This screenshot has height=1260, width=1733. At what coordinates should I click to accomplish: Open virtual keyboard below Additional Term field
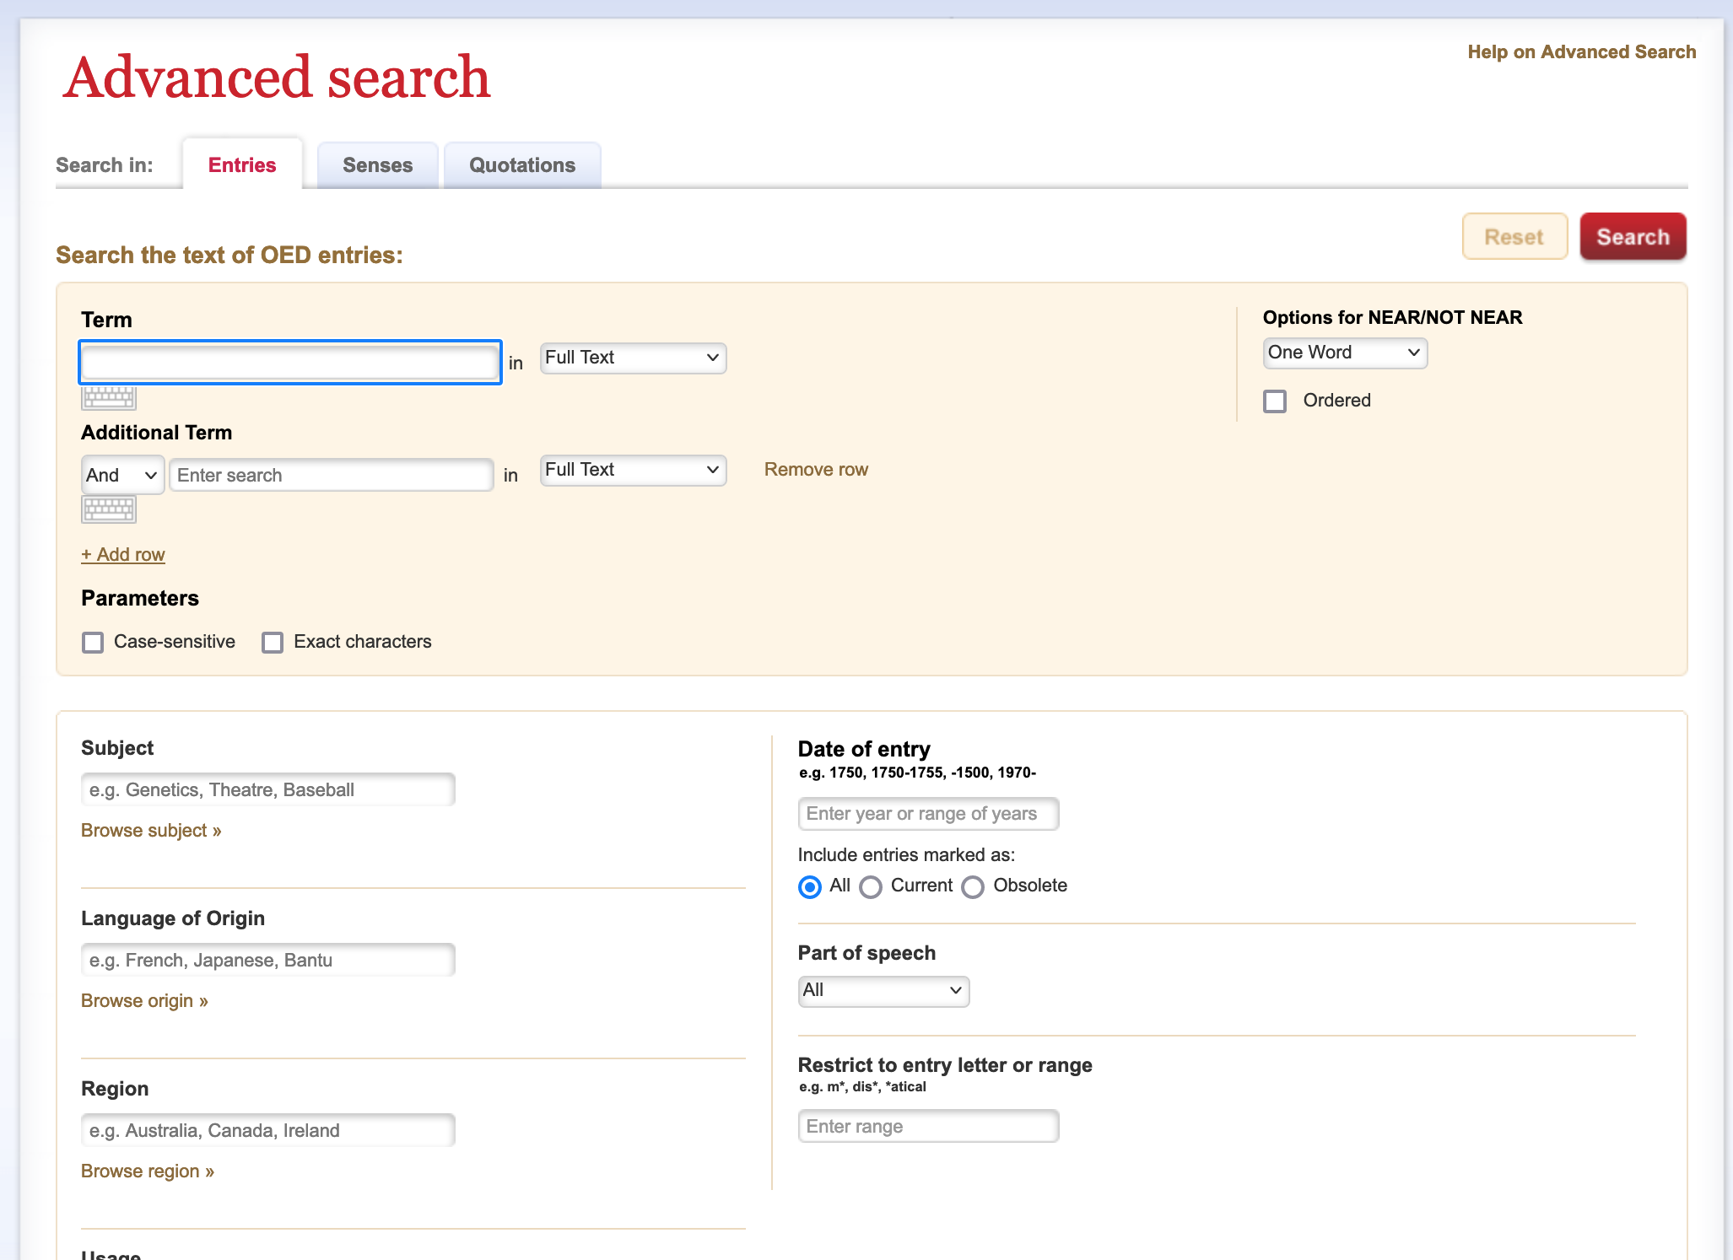point(109,509)
